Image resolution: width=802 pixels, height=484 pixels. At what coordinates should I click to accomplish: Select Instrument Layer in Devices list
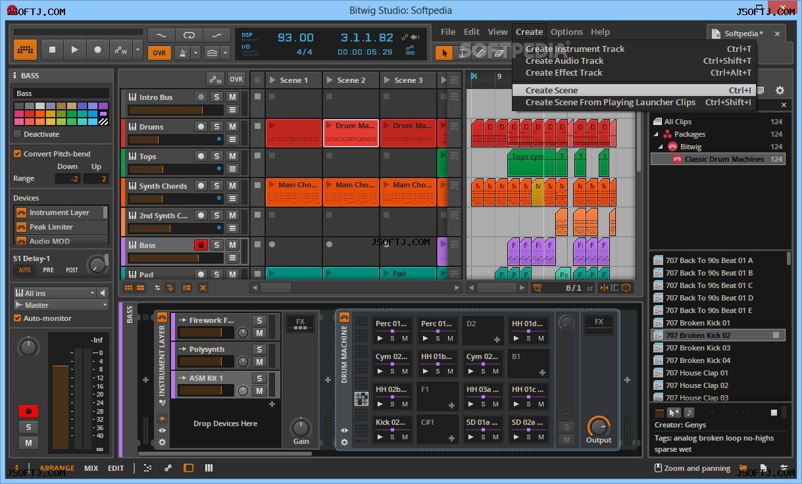pos(61,212)
